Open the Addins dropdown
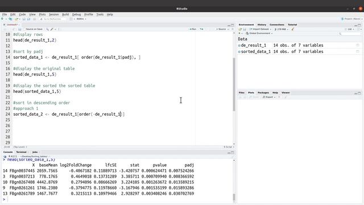Screen dimensions: 364x205 pos(81,19)
